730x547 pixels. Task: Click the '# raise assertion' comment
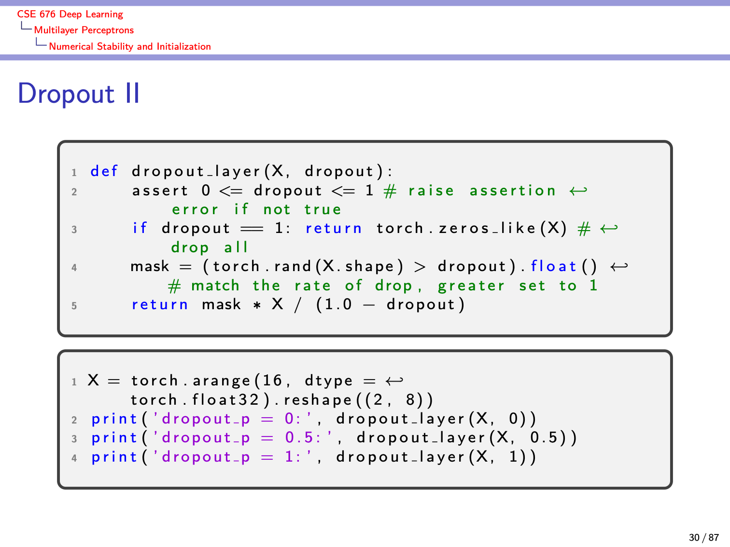(x=470, y=191)
